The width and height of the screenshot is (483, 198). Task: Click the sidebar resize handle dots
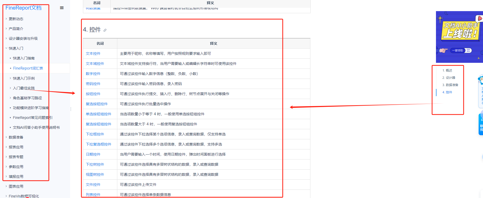pos(71,109)
